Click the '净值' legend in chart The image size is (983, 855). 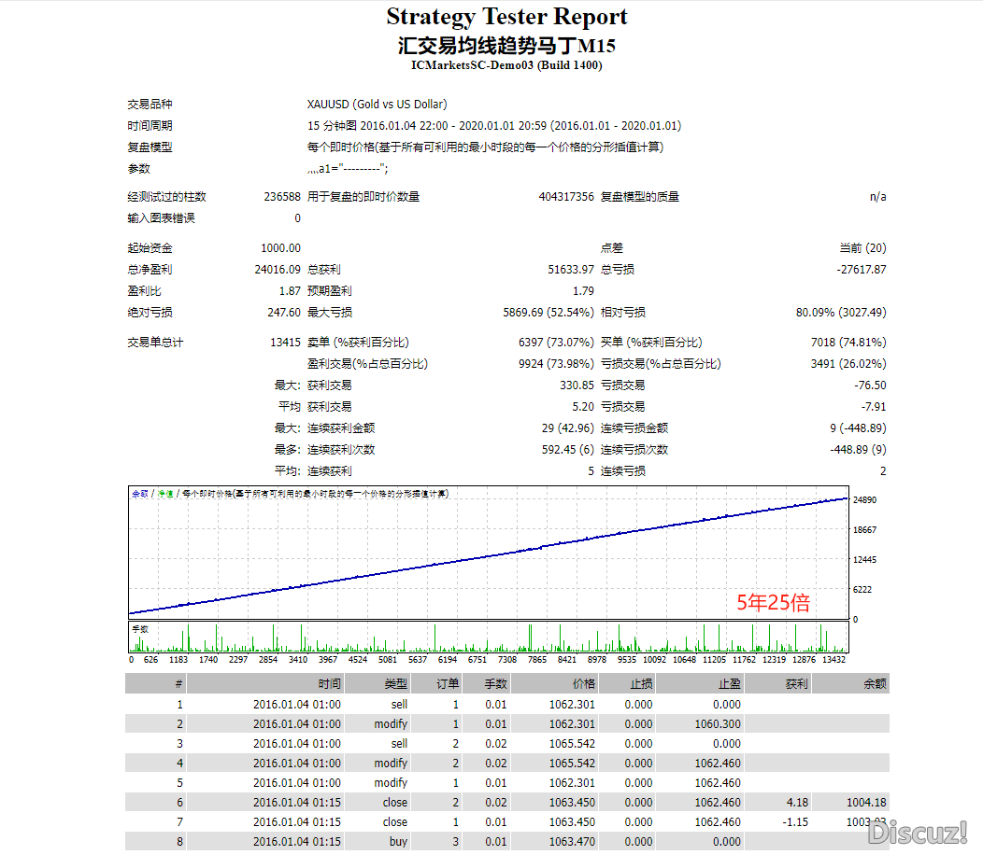pyautogui.click(x=164, y=494)
